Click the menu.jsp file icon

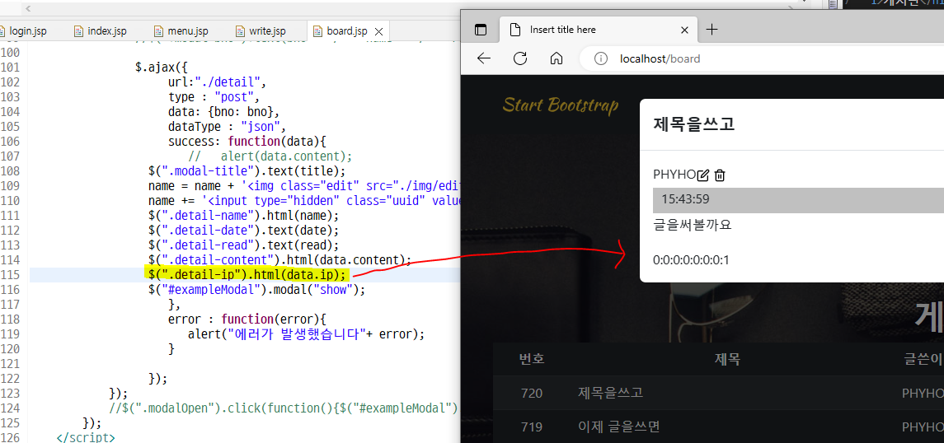pos(158,30)
